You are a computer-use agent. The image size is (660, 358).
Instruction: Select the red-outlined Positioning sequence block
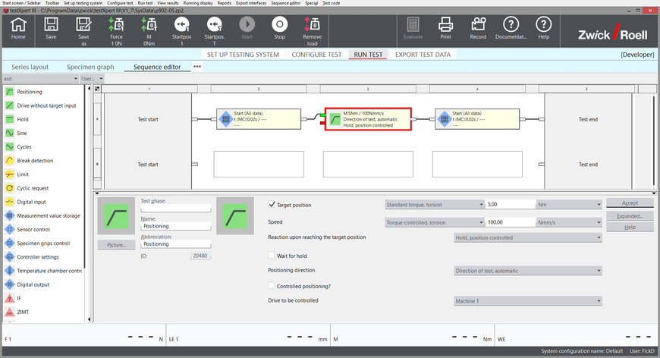(368, 120)
